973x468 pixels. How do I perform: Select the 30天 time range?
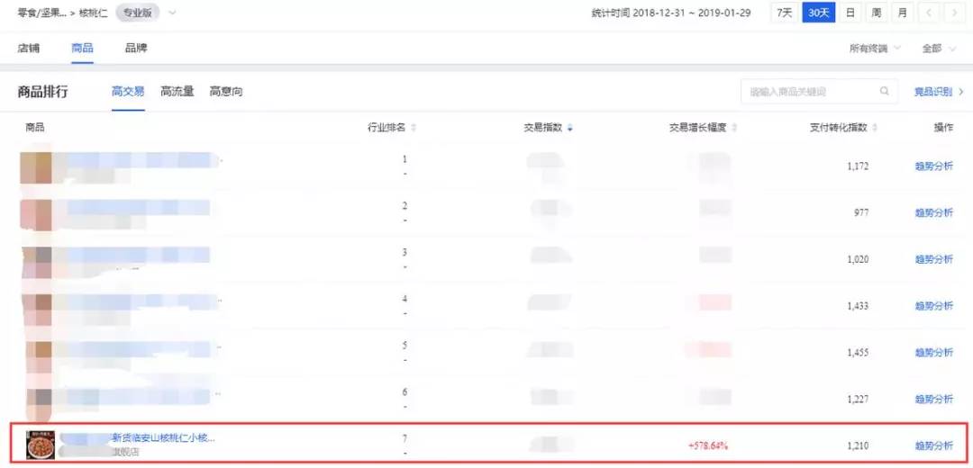(x=818, y=13)
